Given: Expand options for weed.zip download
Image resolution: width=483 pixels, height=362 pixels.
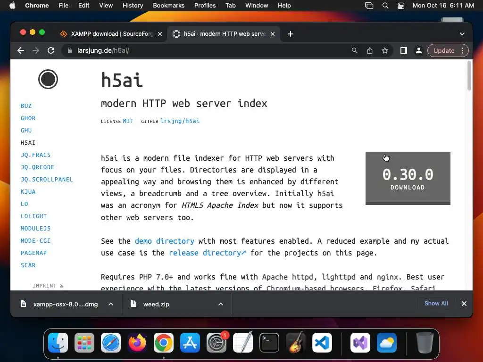Looking at the screenshot, I should [x=221, y=304].
